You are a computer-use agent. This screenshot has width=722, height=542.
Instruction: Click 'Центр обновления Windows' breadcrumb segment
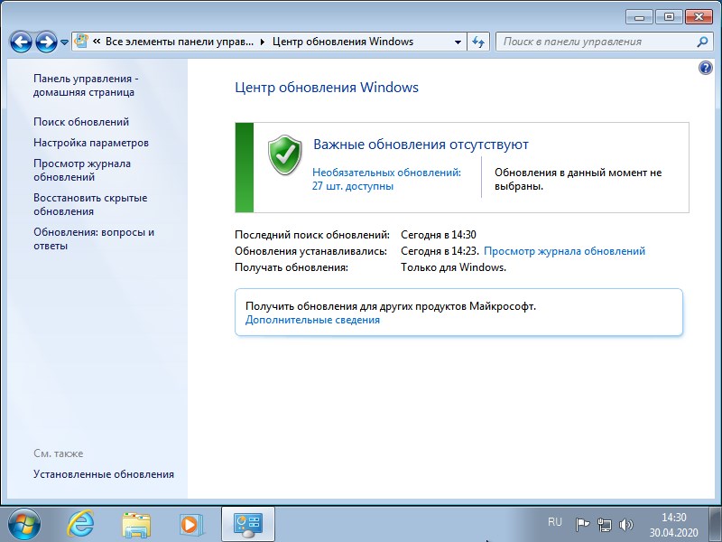(x=343, y=42)
